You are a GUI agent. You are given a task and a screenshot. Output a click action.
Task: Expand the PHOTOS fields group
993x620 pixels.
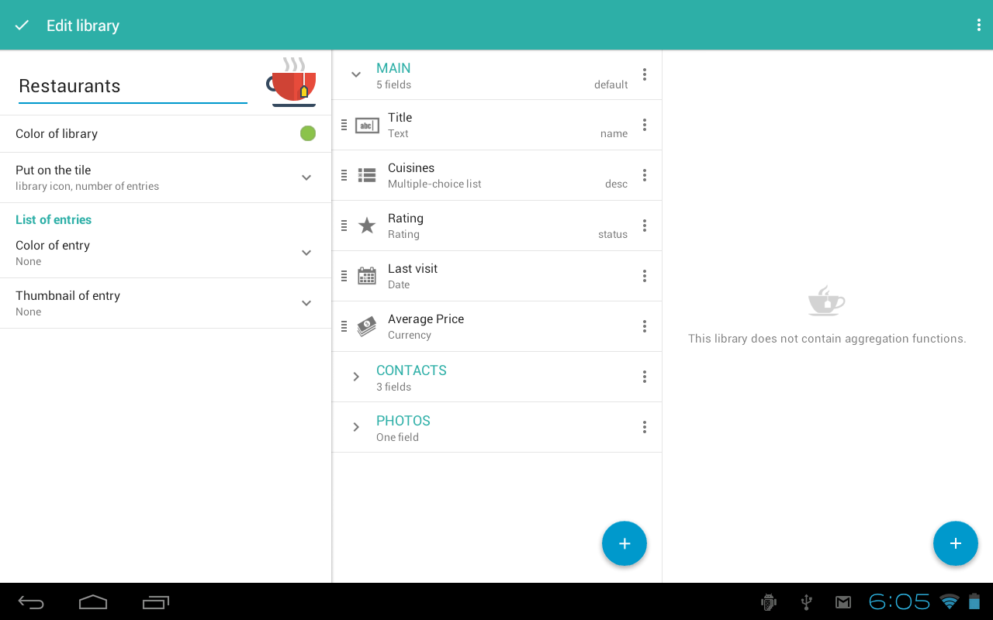pos(355,427)
